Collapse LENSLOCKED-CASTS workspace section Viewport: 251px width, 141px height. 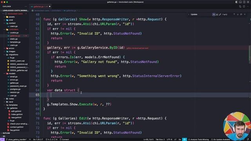15,11
